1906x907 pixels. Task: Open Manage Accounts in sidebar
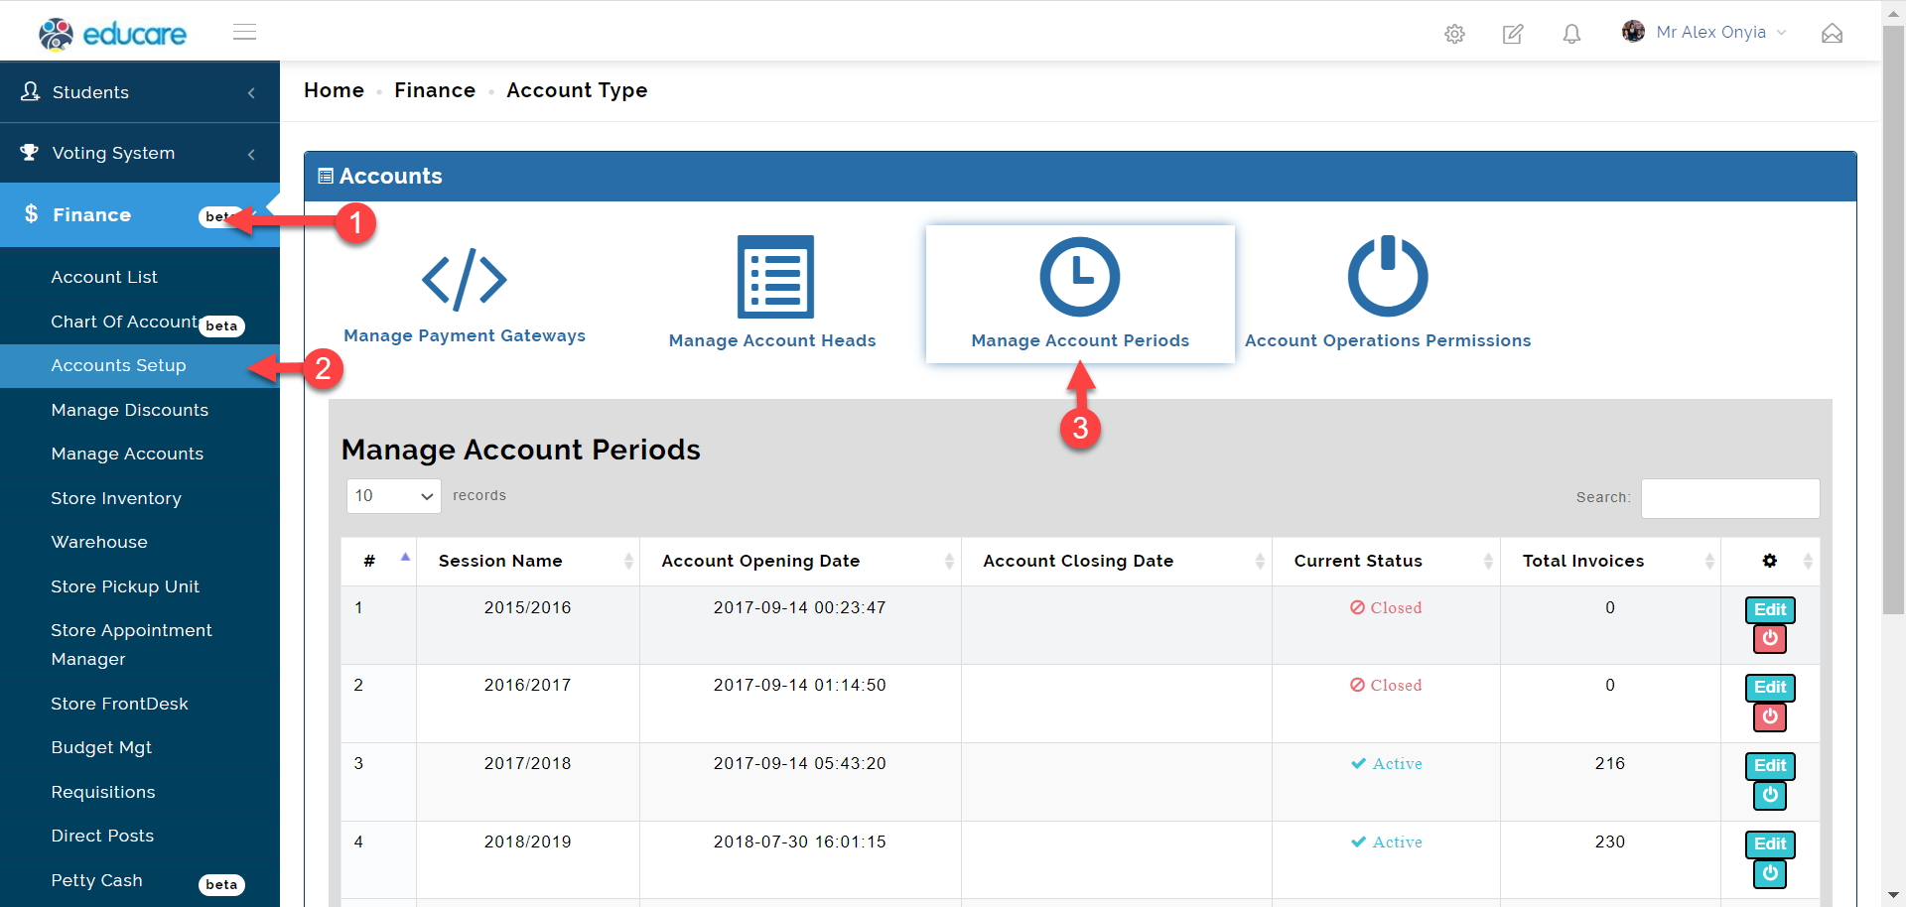click(x=127, y=453)
